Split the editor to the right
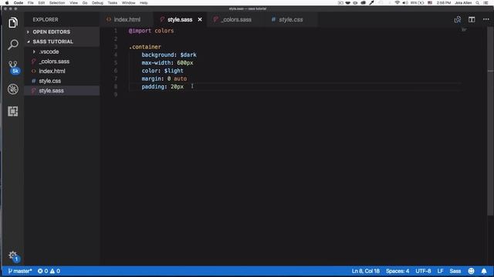This screenshot has width=494, height=277. point(472,19)
